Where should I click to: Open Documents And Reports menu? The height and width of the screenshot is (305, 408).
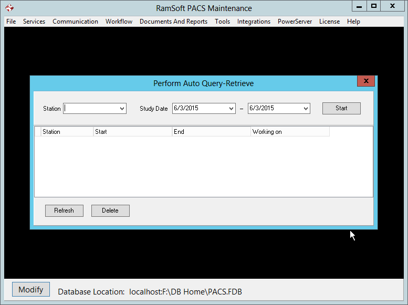coord(173,22)
